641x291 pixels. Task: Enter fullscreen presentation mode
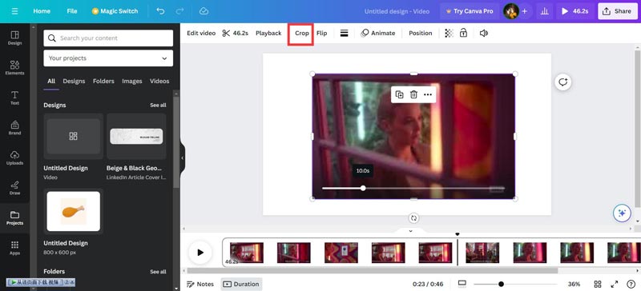pyautogui.click(x=614, y=284)
